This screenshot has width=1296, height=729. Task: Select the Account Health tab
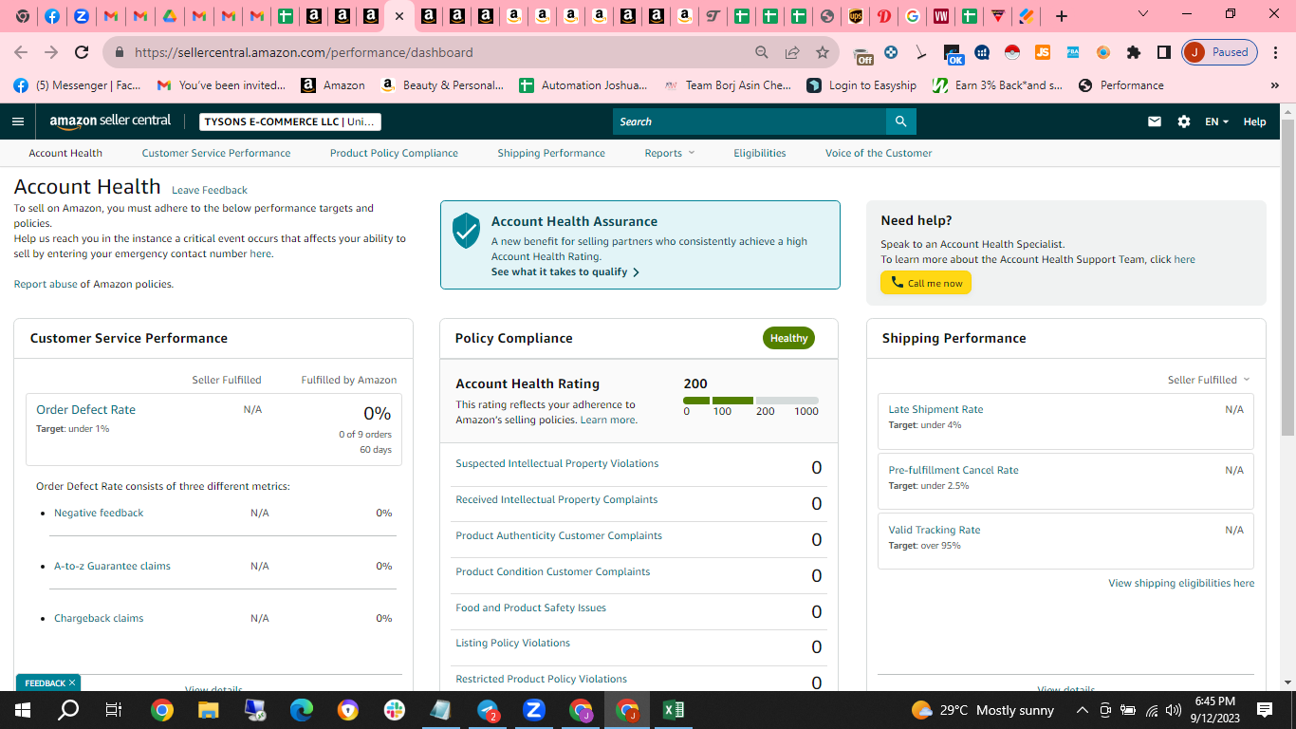[x=65, y=153]
